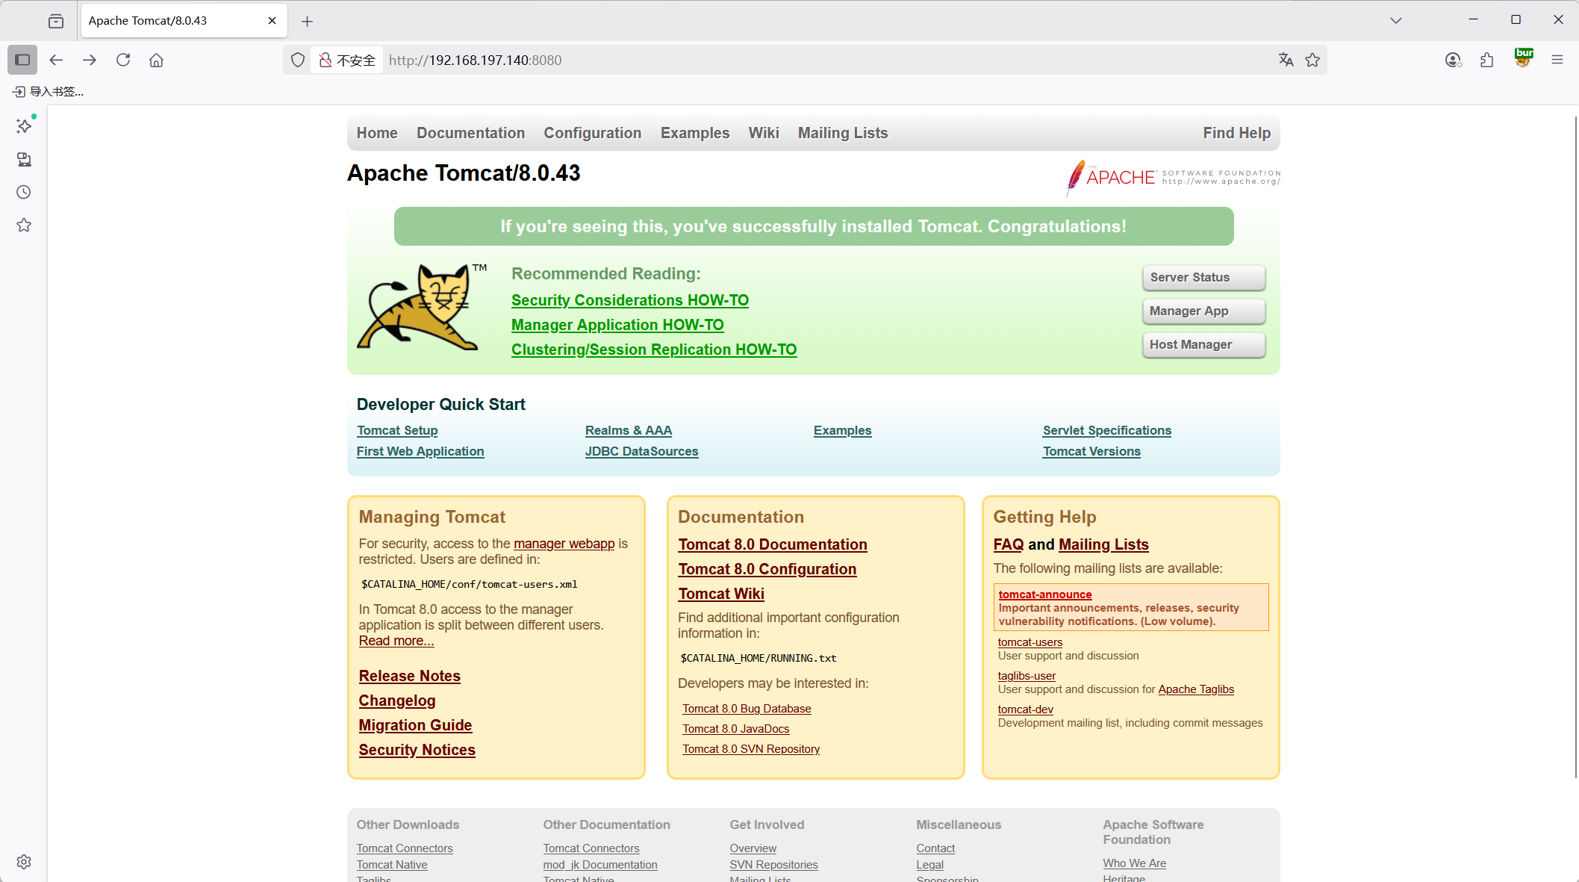Image resolution: width=1579 pixels, height=882 pixels.
Task: Open Find Help in the navigation
Action: 1236,133
